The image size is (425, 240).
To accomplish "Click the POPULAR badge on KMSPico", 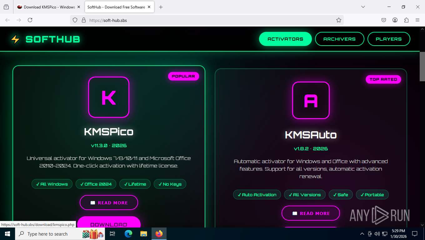I will (x=183, y=76).
